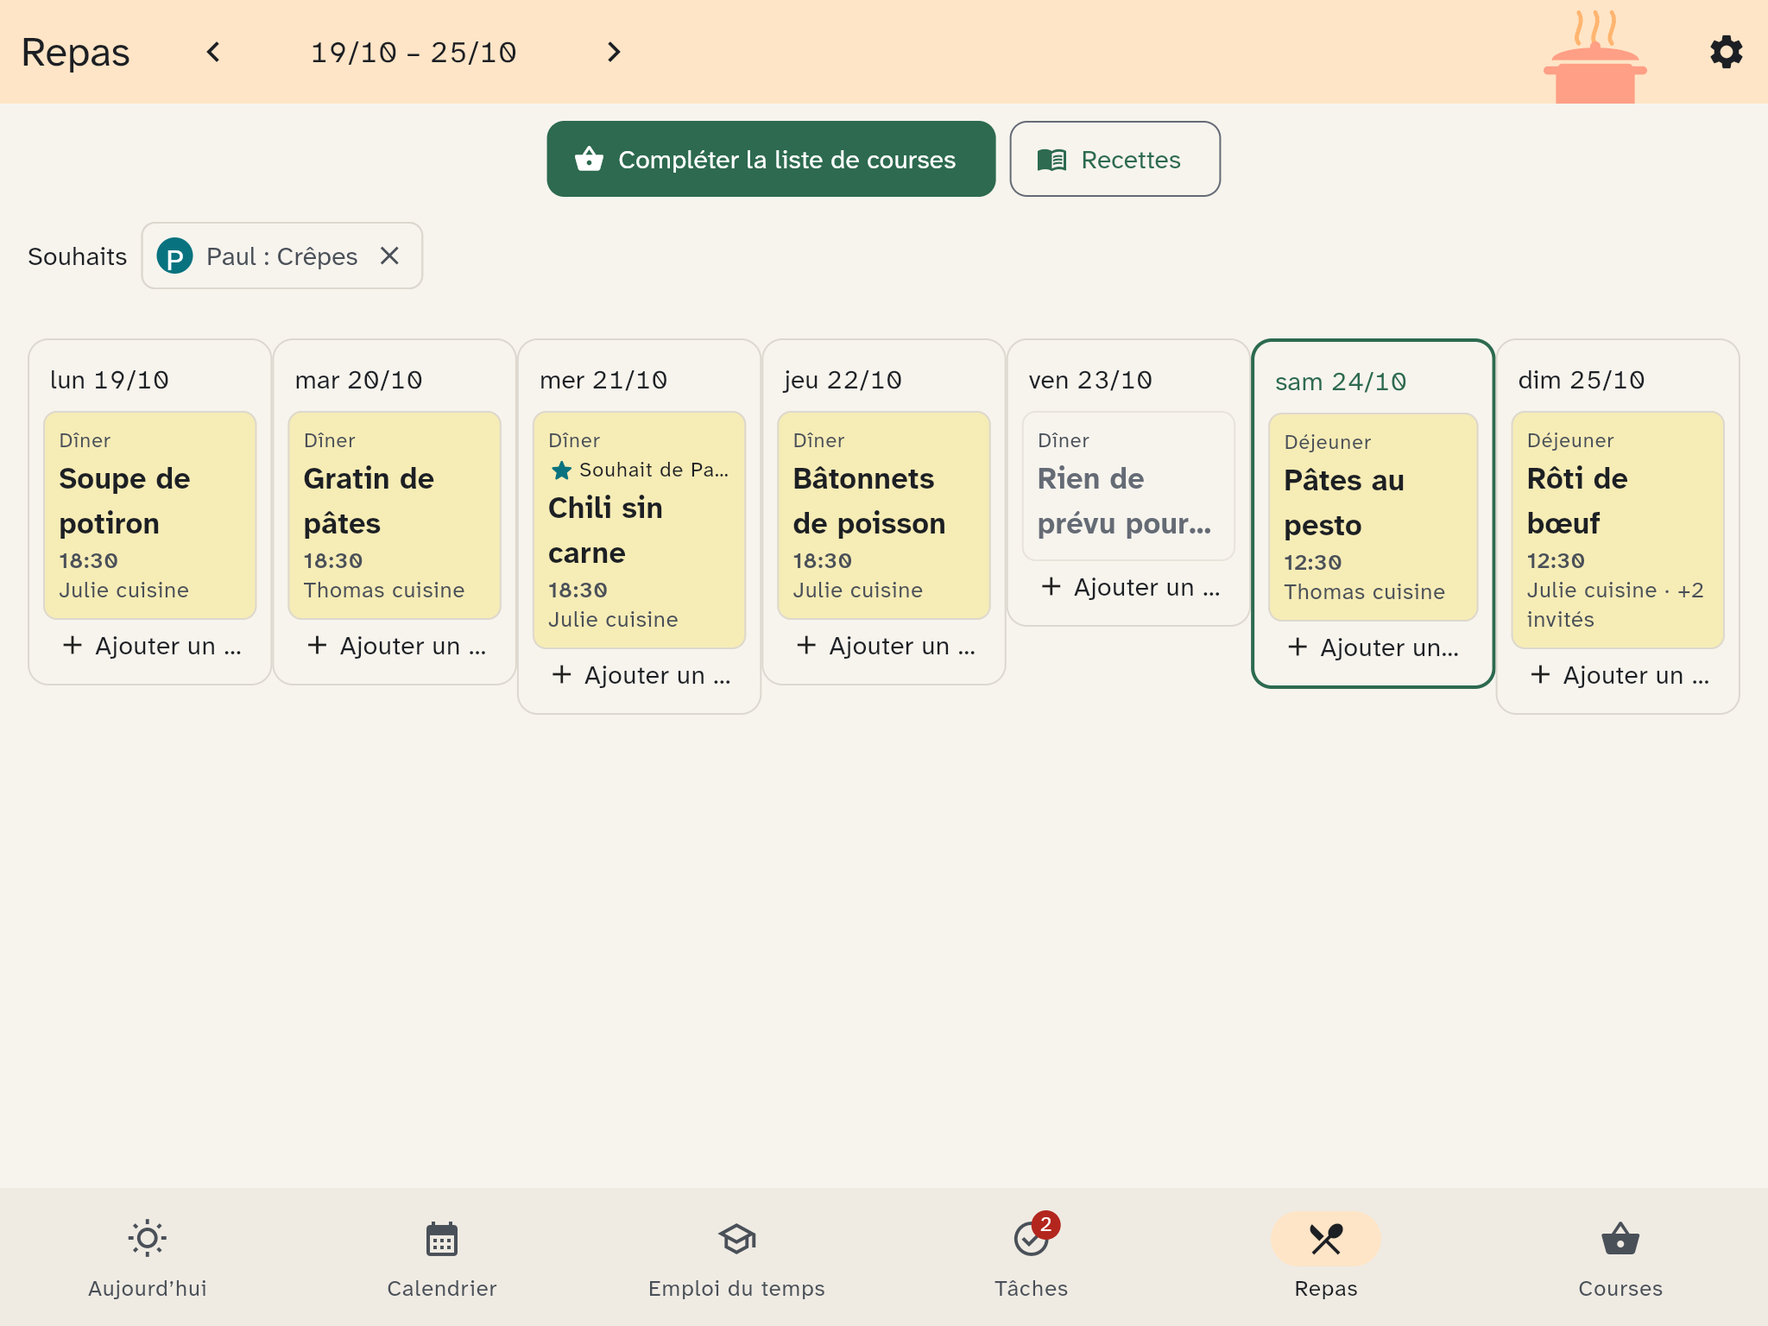Open the Pâtes au pesto lunch card
This screenshot has width=1768, height=1326.
pos(1373,517)
